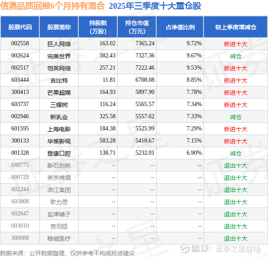This screenshot has width=268, height=257.
Task: Click holding value 5897.90
Action: click(x=145, y=92)
